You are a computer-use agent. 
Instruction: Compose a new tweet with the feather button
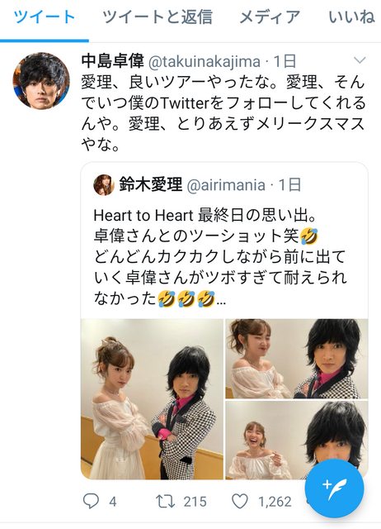click(334, 488)
